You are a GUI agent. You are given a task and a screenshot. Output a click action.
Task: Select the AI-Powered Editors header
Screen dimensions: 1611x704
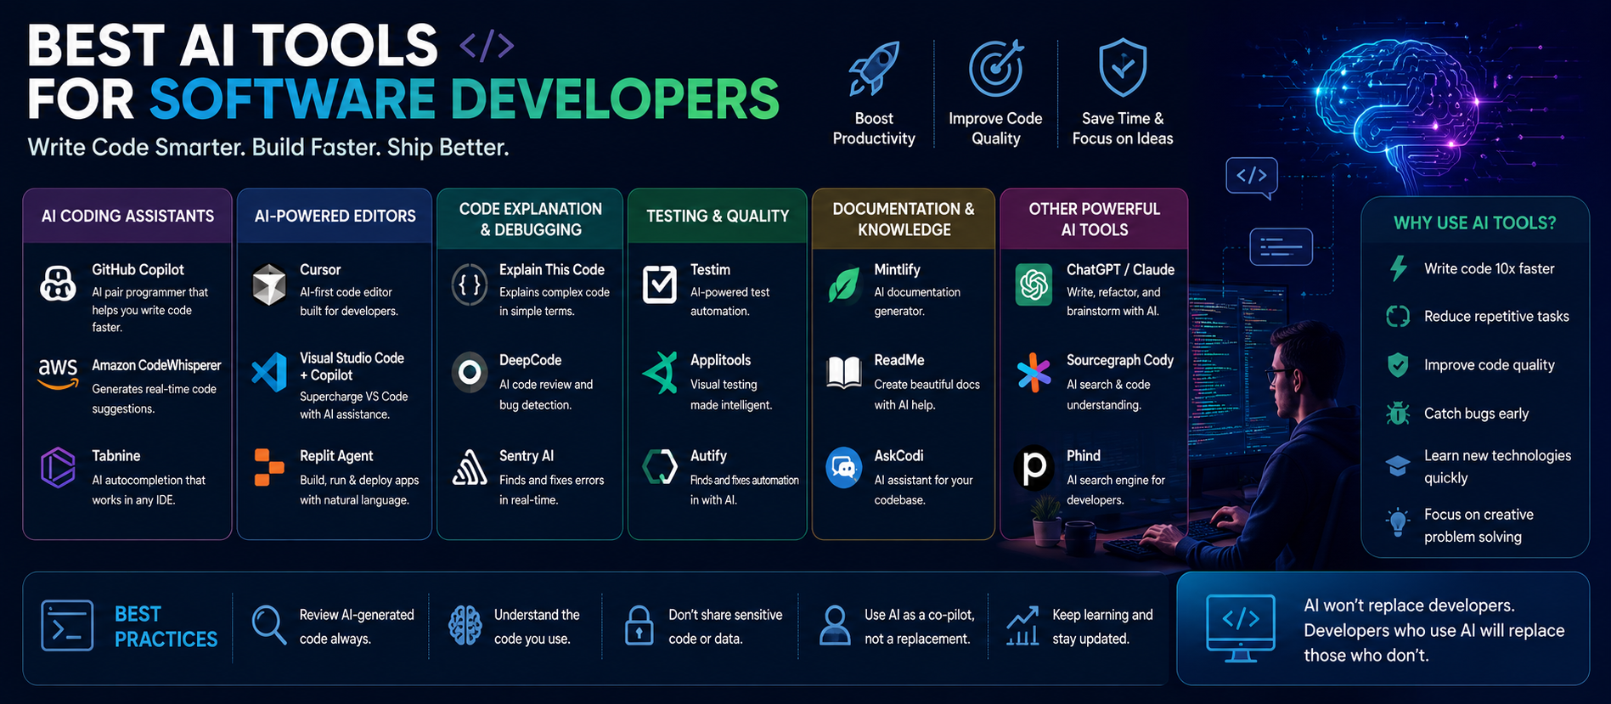click(x=335, y=216)
